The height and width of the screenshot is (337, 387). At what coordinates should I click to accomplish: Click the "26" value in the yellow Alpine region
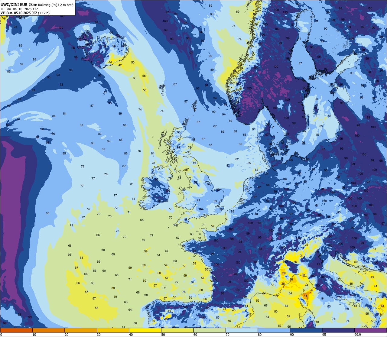click(x=291, y=280)
